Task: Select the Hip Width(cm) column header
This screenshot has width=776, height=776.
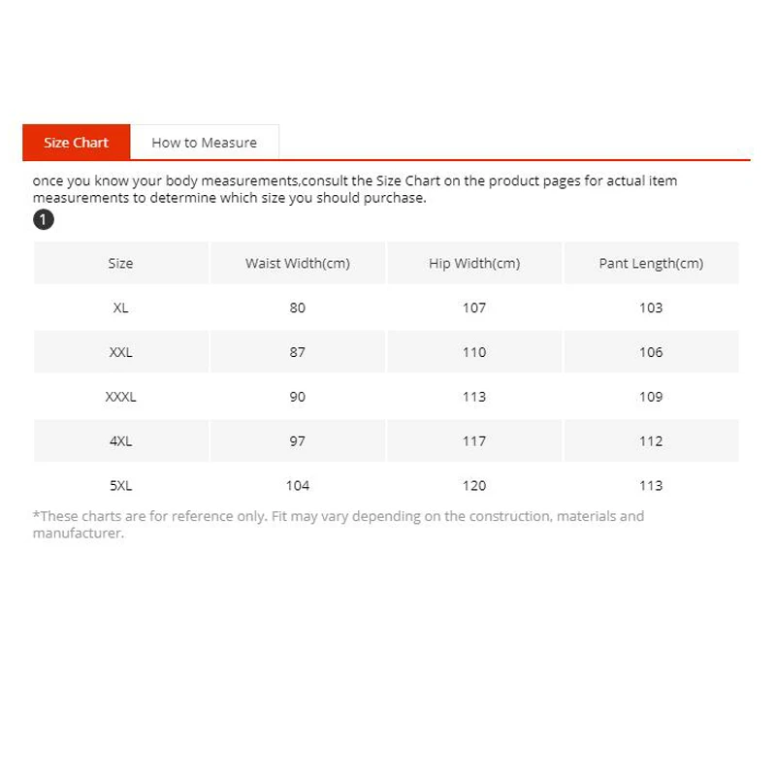Action: click(474, 263)
